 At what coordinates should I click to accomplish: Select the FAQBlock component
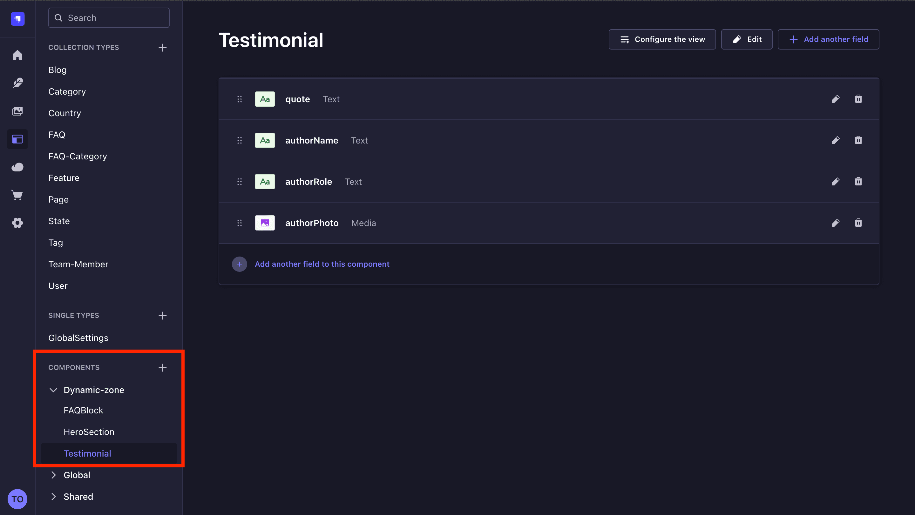(x=83, y=410)
